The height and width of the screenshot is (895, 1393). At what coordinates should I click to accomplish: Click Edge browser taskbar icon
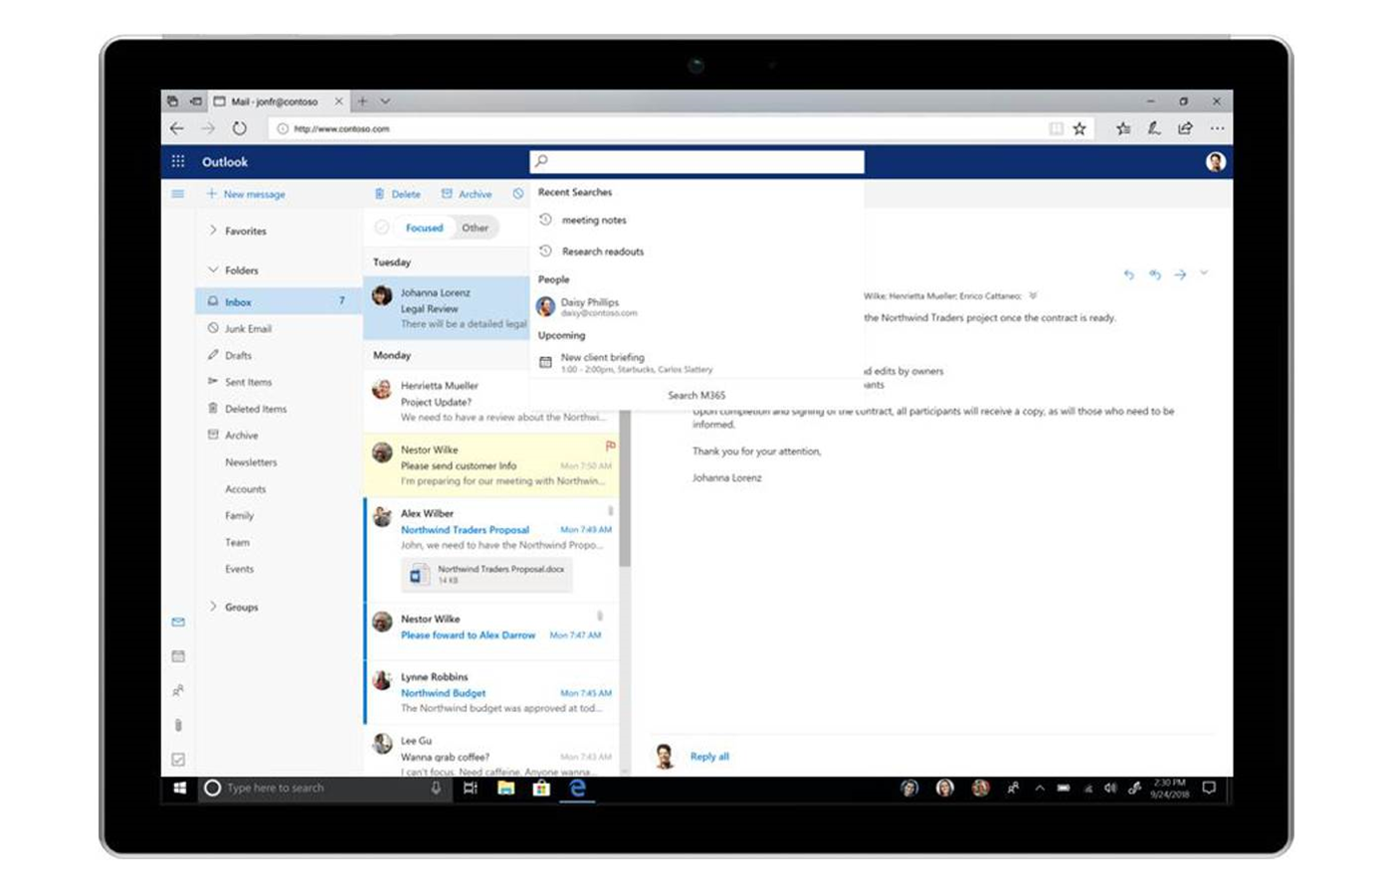coord(577,788)
